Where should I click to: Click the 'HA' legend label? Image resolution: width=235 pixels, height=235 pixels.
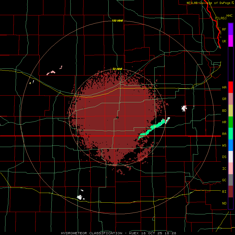(x=224, y=87)
